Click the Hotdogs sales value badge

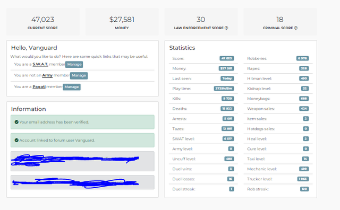click(x=306, y=129)
